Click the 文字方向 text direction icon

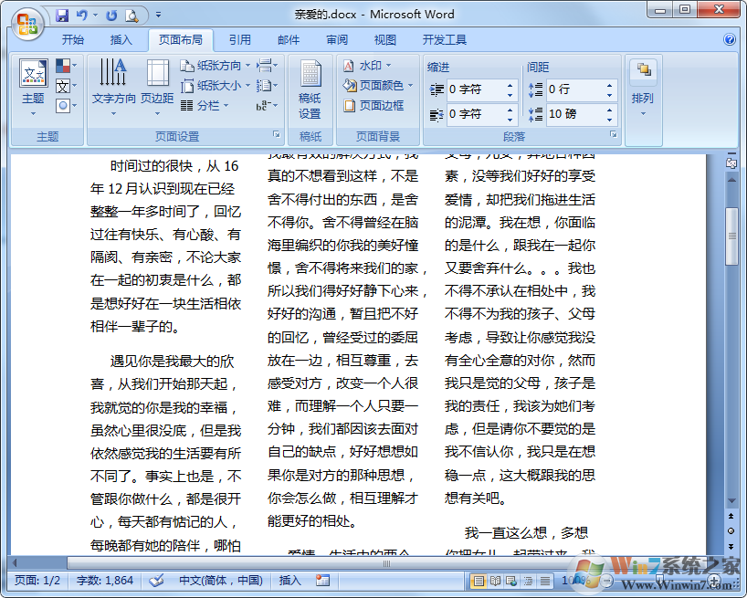tap(113, 82)
